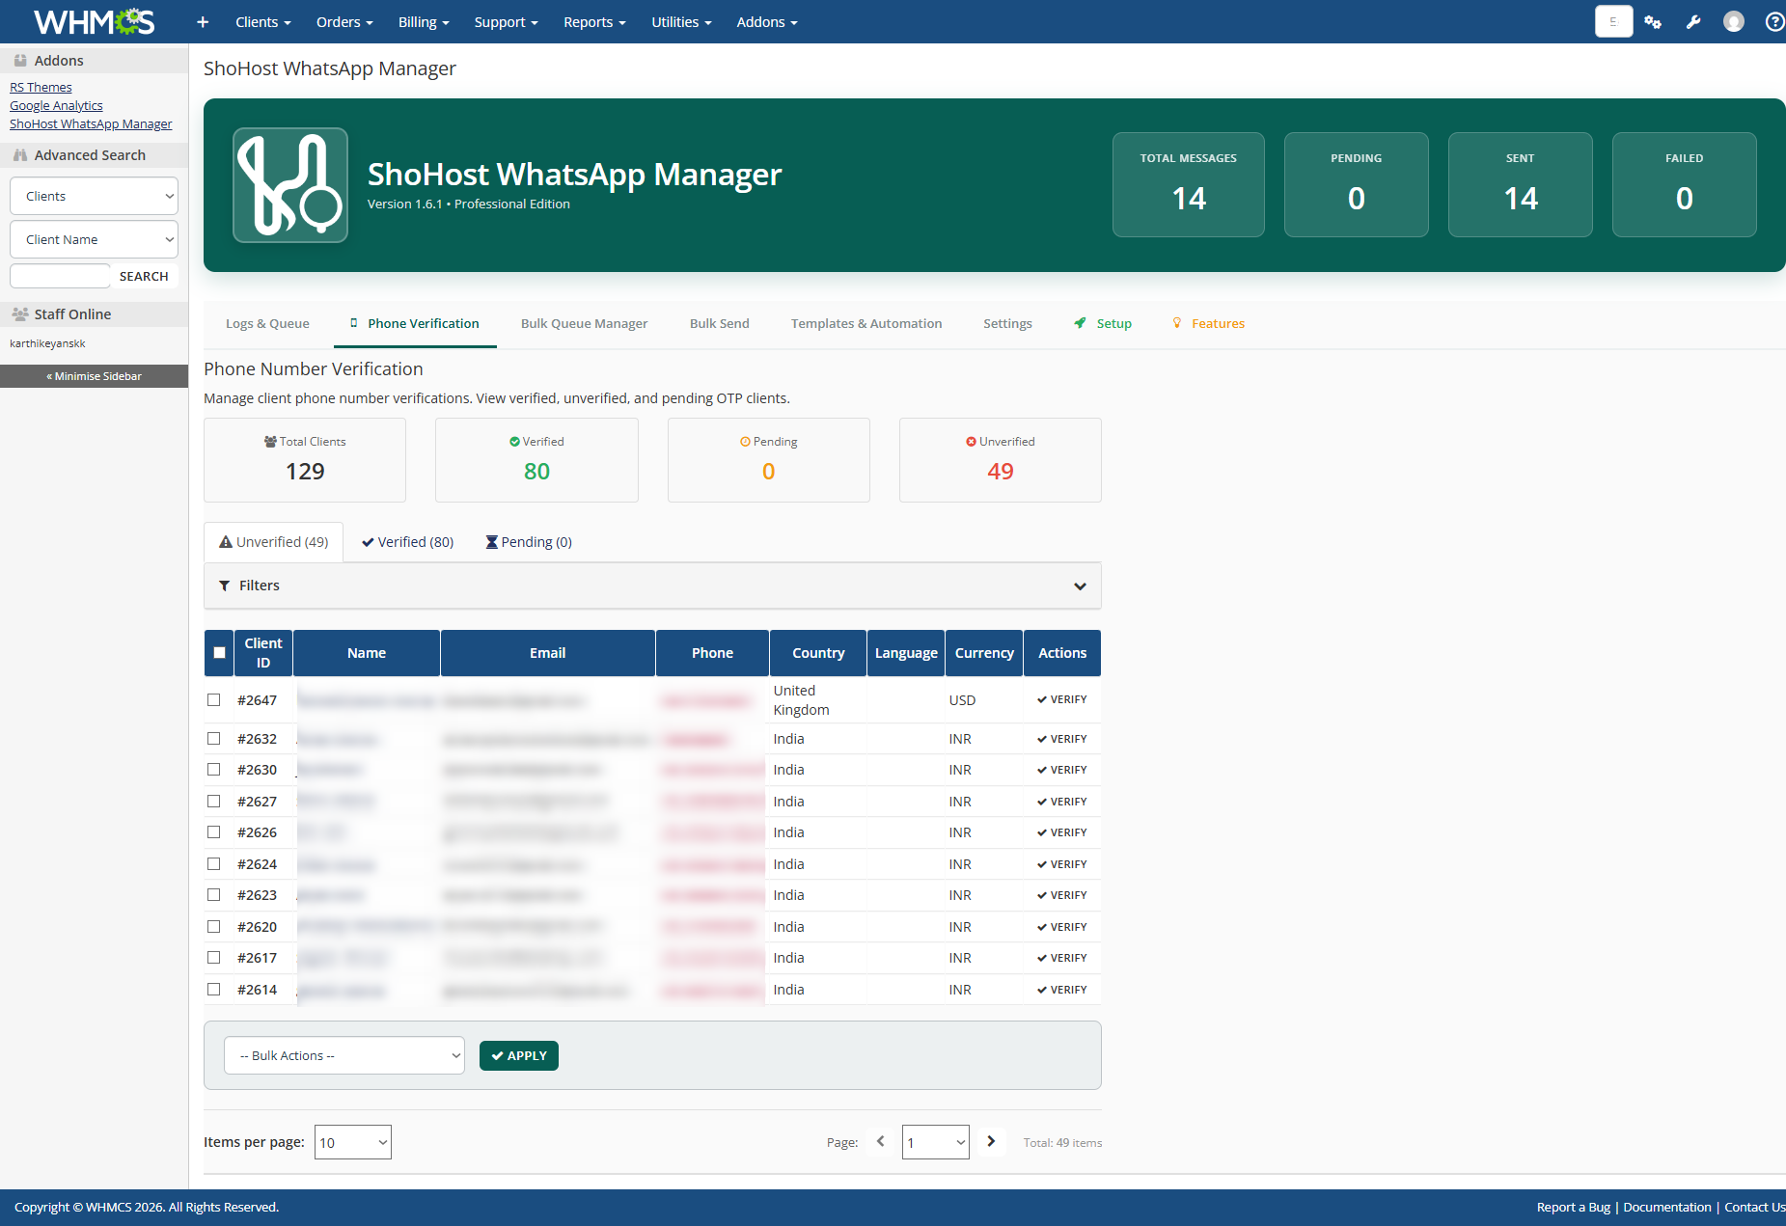Check the box for client #2626
The image size is (1786, 1226).
point(214,832)
